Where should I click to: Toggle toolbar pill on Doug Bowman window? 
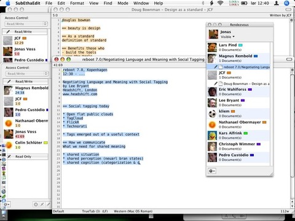pos(288,9)
